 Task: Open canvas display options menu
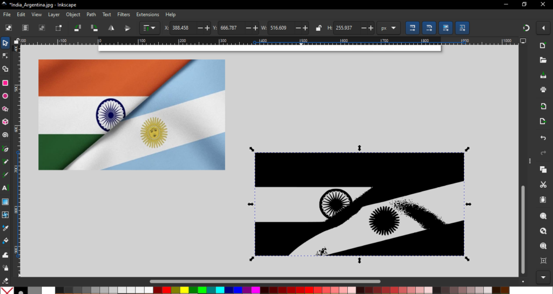[x=523, y=41]
